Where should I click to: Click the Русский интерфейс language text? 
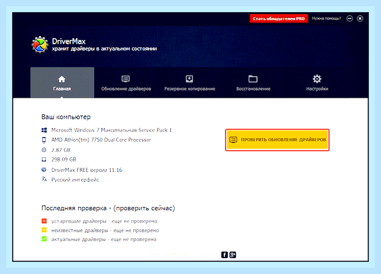pos(75,180)
